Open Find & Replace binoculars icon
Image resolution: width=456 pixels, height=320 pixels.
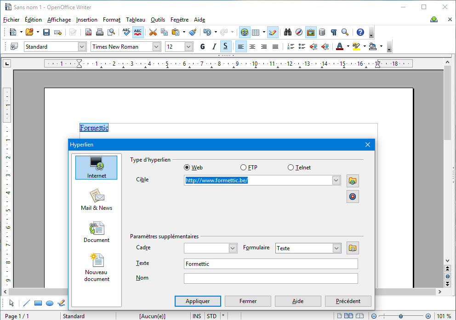[x=288, y=32]
